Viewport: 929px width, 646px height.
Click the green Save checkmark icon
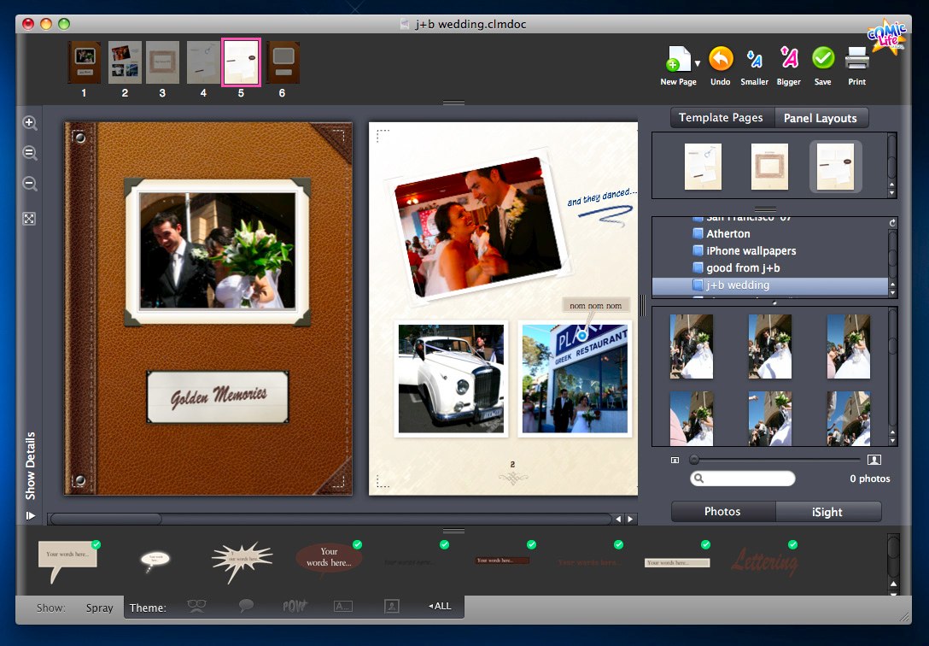[822, 59]
